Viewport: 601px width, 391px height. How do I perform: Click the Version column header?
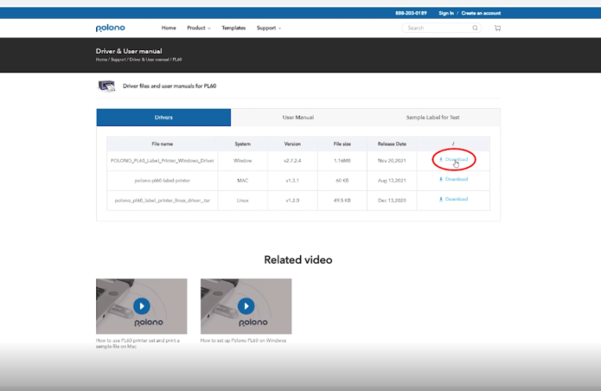(293, 144)
